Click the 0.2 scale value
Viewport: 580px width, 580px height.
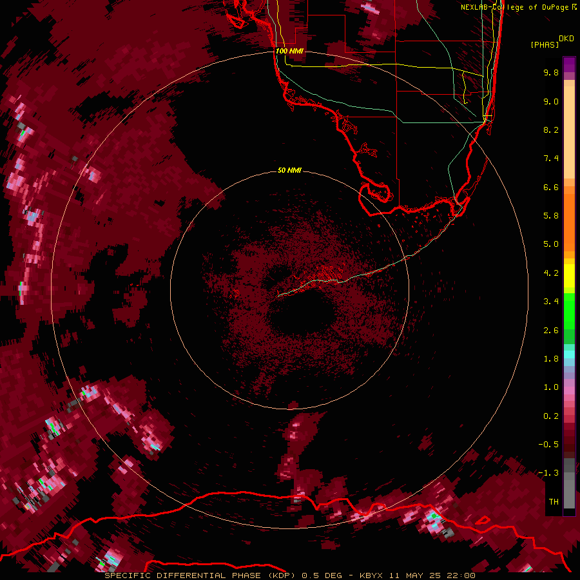coord(551,416)
